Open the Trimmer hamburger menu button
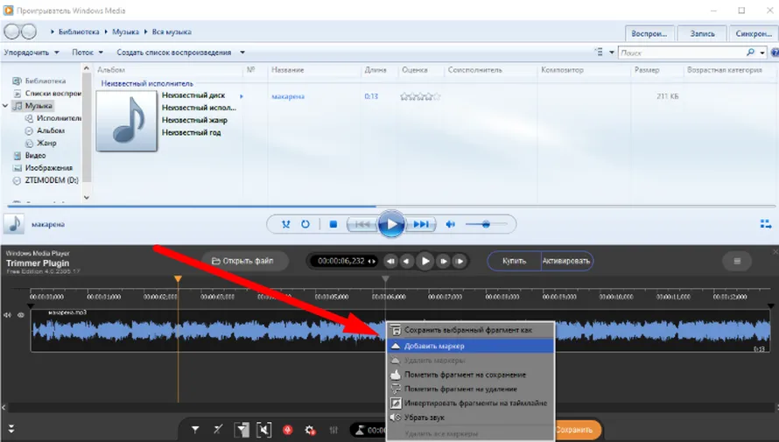 click(737, 261)
